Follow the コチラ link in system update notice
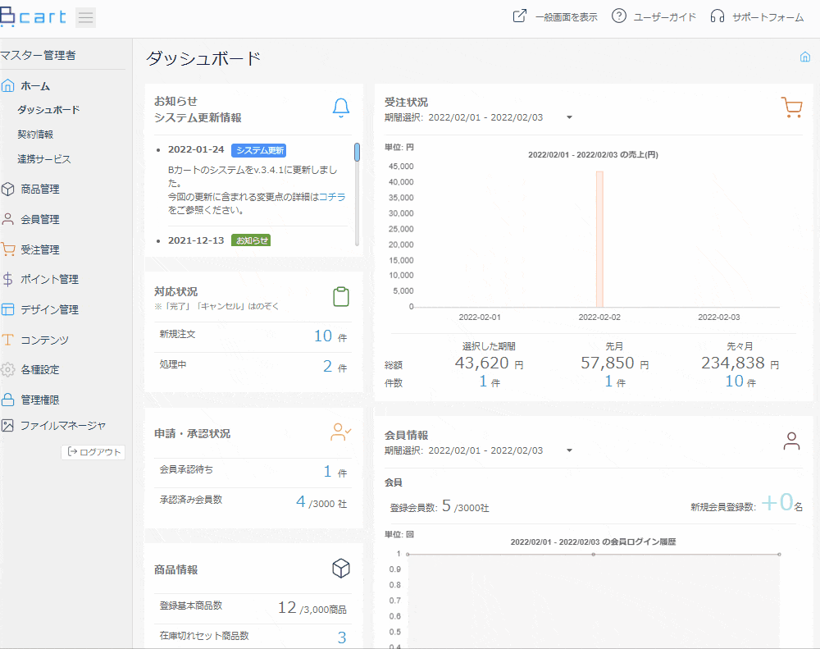The height and width of the screenshot is (649, 820). tap(333, 197)
